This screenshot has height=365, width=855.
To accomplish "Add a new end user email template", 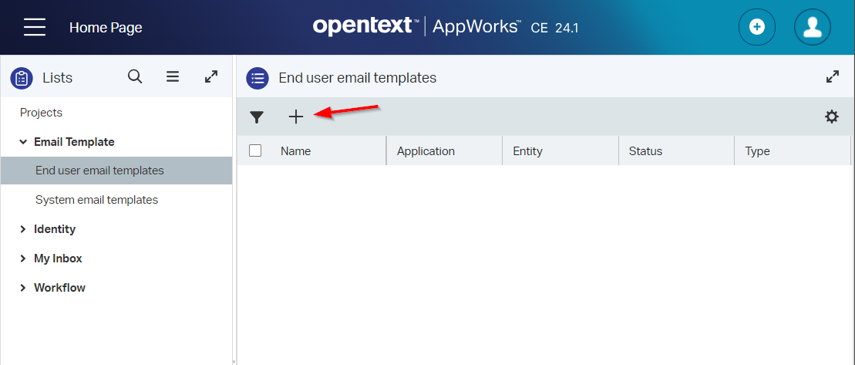I will 296,117.
